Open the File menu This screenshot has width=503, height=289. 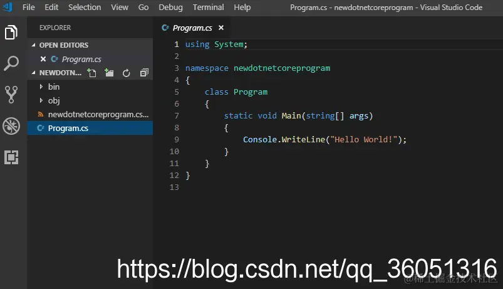[x=29, y=7]
